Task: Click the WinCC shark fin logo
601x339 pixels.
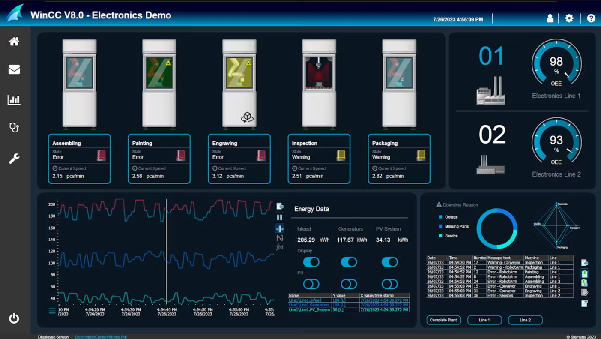Action: 15,13
